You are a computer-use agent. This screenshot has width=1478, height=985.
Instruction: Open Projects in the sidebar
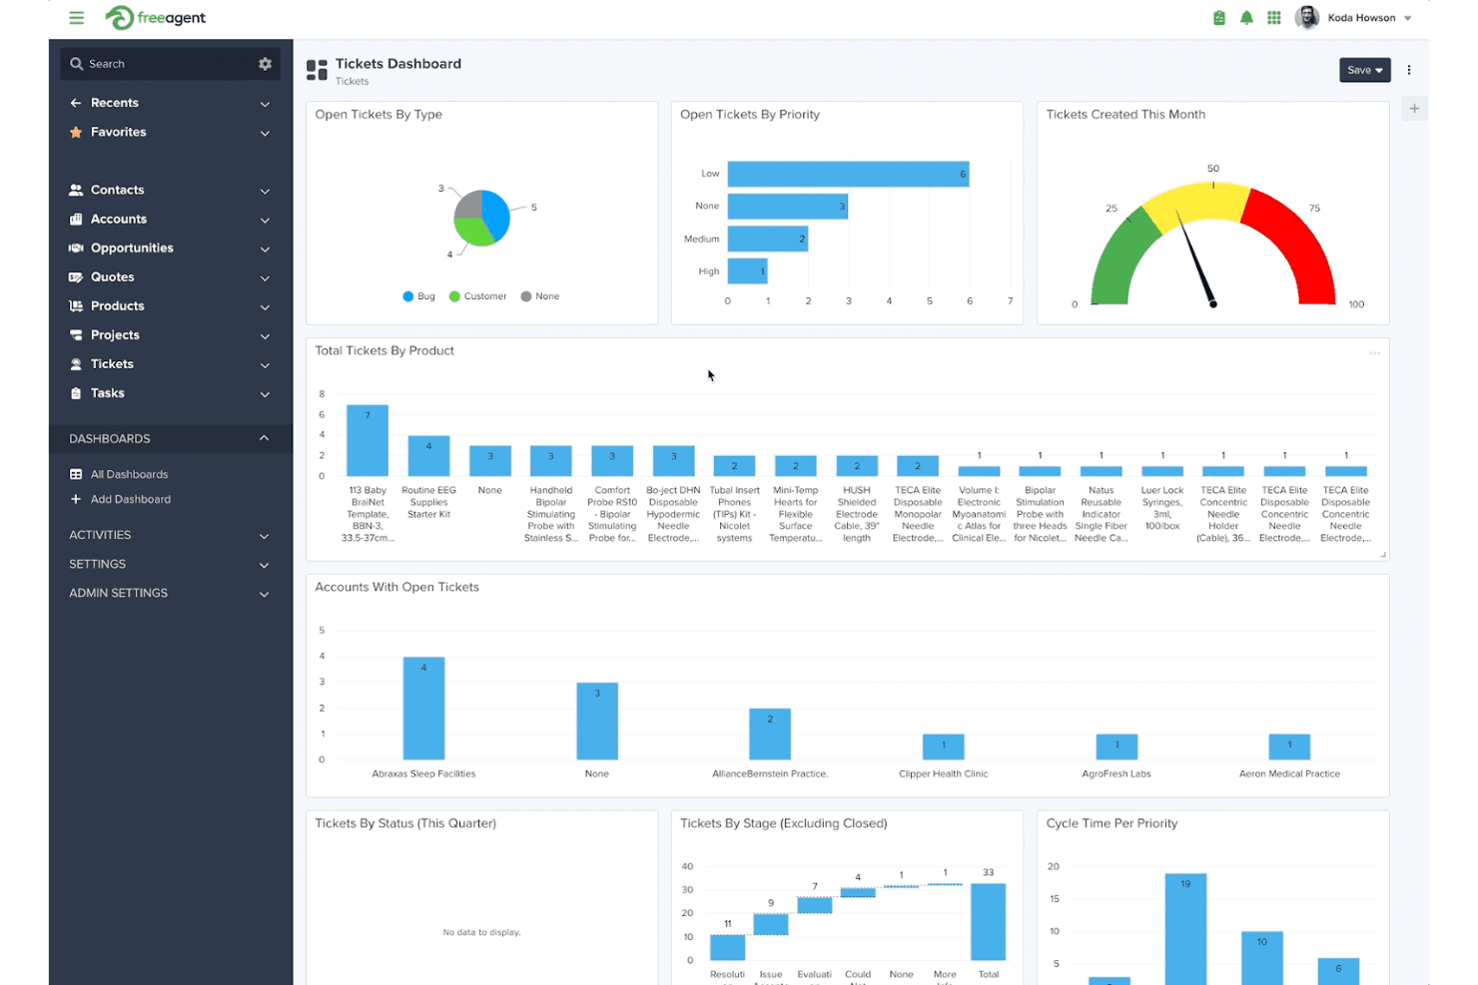point(115,335)
